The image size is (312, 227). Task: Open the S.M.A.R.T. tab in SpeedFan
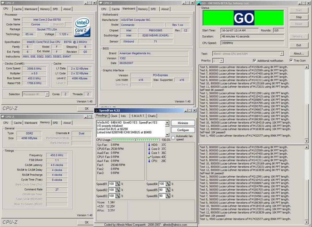coord(138,116)
